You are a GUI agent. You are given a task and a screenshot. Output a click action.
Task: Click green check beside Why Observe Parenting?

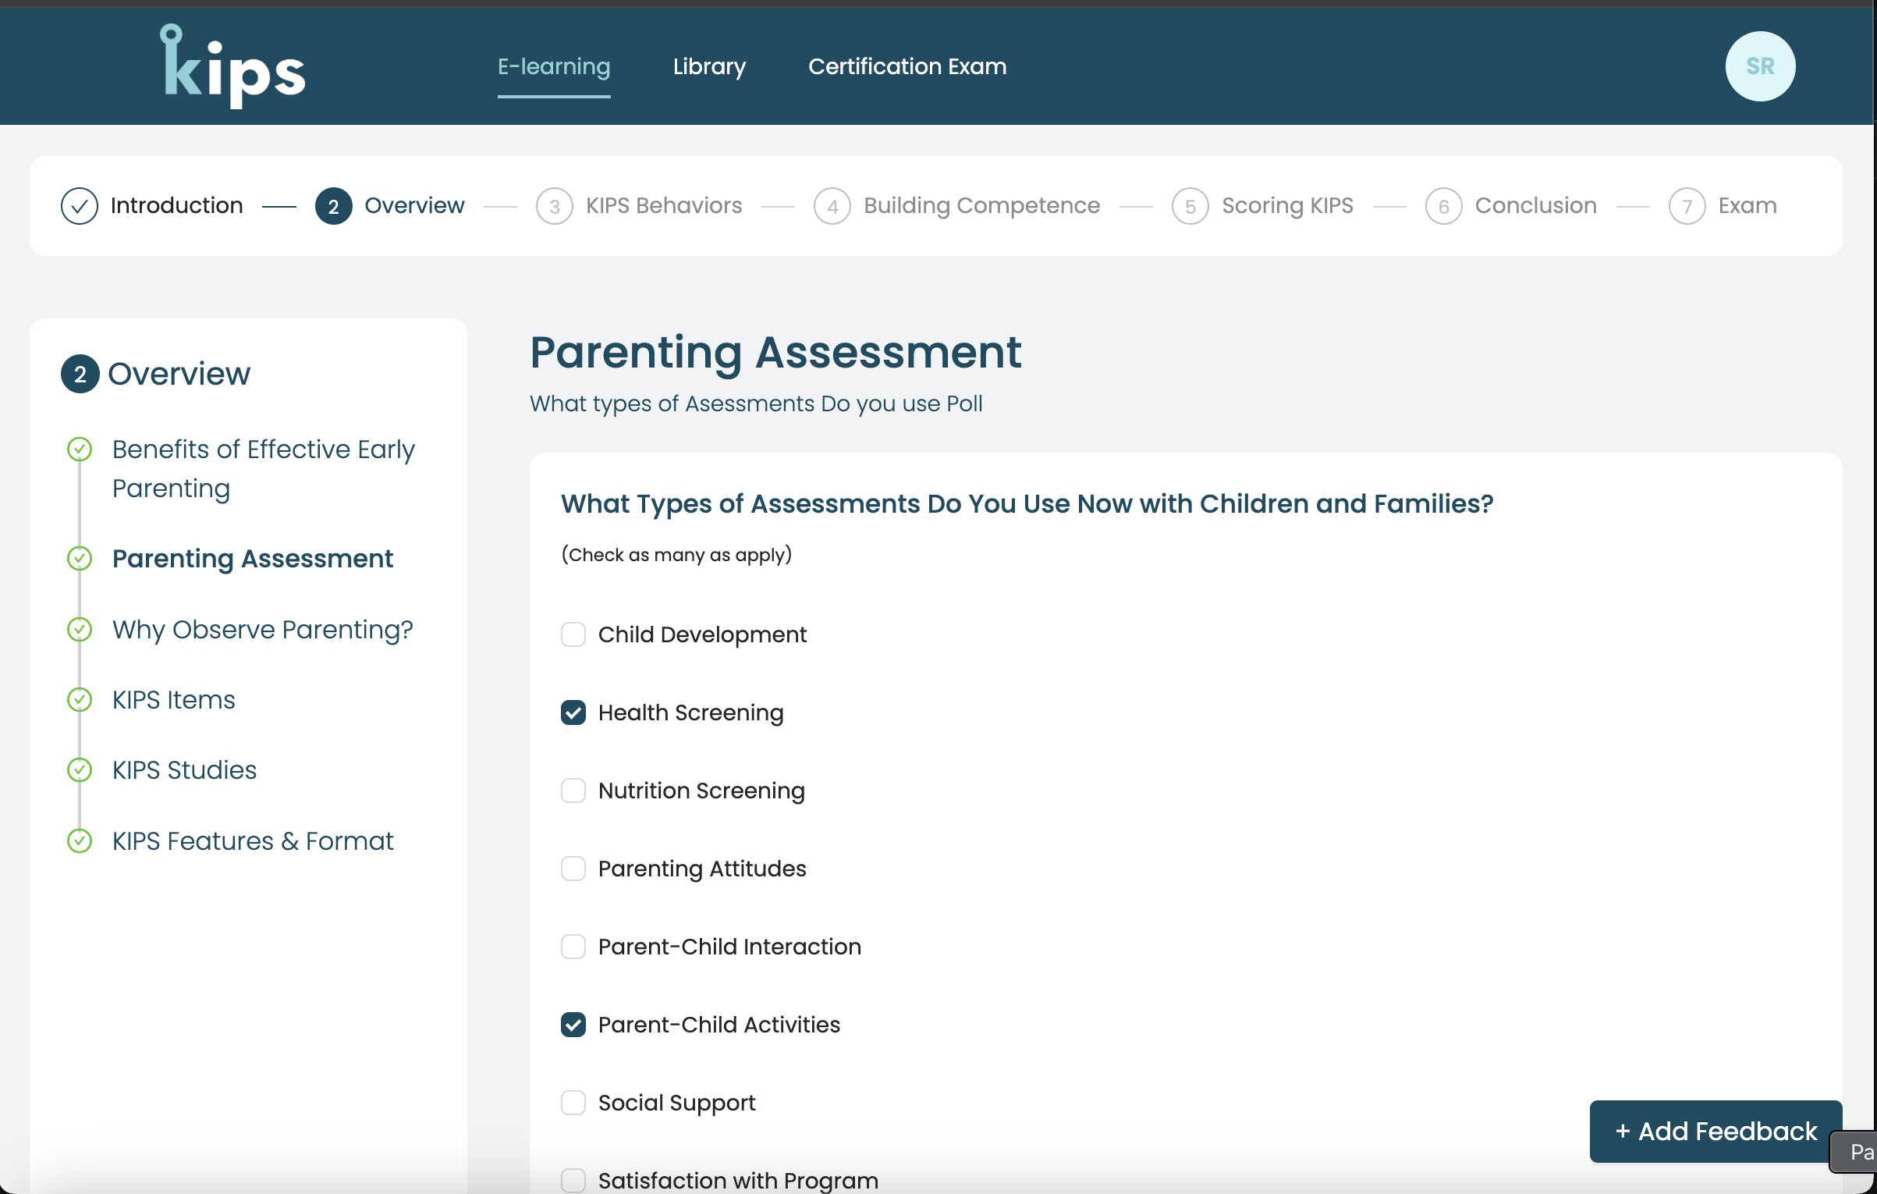pos(79,629)
